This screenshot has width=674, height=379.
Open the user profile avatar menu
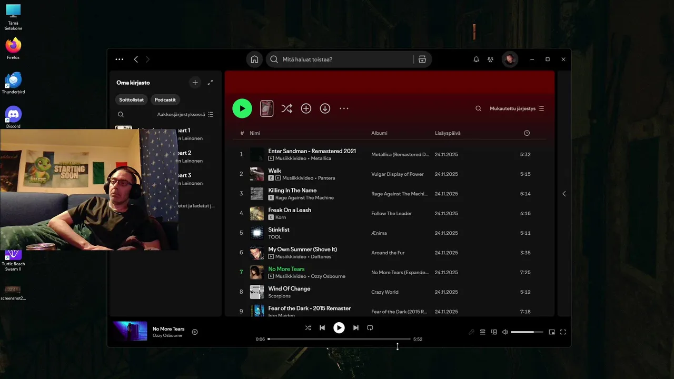pos(509,59)
